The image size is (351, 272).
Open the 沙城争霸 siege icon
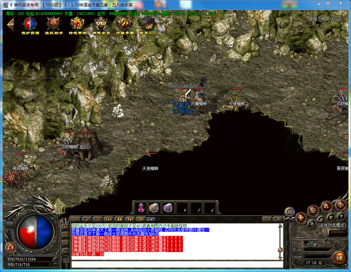click(125, 25)
